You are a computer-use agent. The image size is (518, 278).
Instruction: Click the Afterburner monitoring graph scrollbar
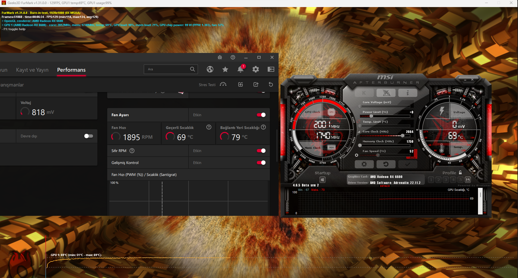(480, 201)
